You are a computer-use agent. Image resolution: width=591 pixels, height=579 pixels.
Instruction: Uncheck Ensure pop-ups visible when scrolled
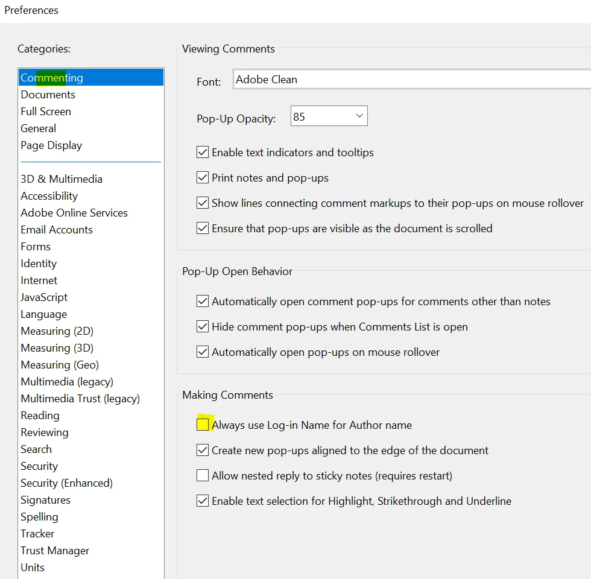(x=203, y=228)
